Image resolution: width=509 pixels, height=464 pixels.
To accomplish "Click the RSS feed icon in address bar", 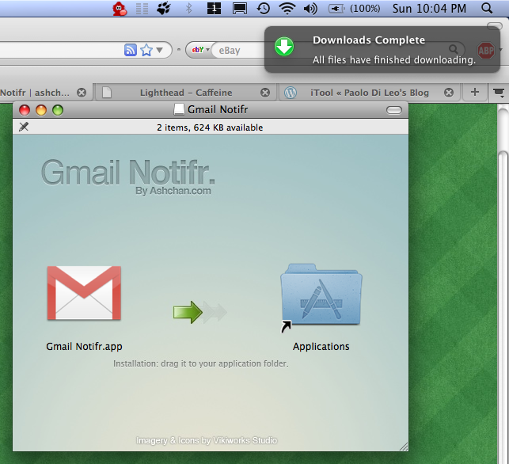I will [131, 50].
